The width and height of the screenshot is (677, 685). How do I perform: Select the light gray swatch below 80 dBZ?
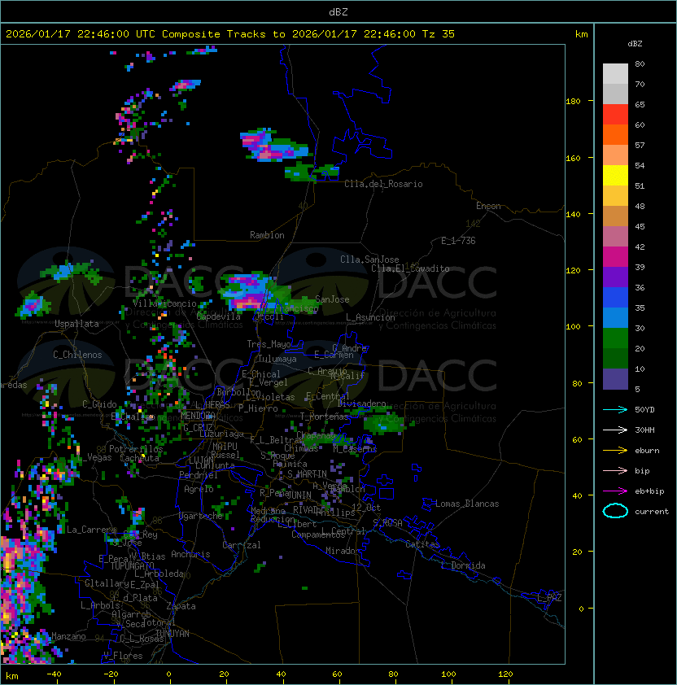click(x=615, y=74)
